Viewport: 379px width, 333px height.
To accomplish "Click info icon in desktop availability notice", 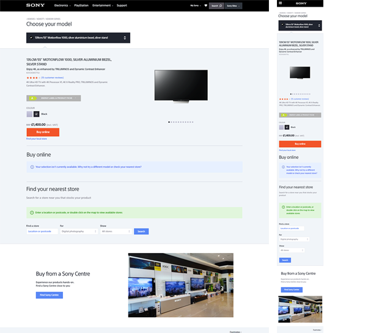I will click(32, 167).
